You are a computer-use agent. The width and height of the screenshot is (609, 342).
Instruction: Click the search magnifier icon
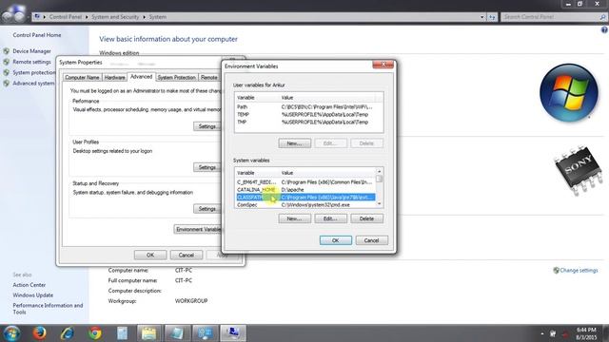pyautogui.click(x=602, y=17)
